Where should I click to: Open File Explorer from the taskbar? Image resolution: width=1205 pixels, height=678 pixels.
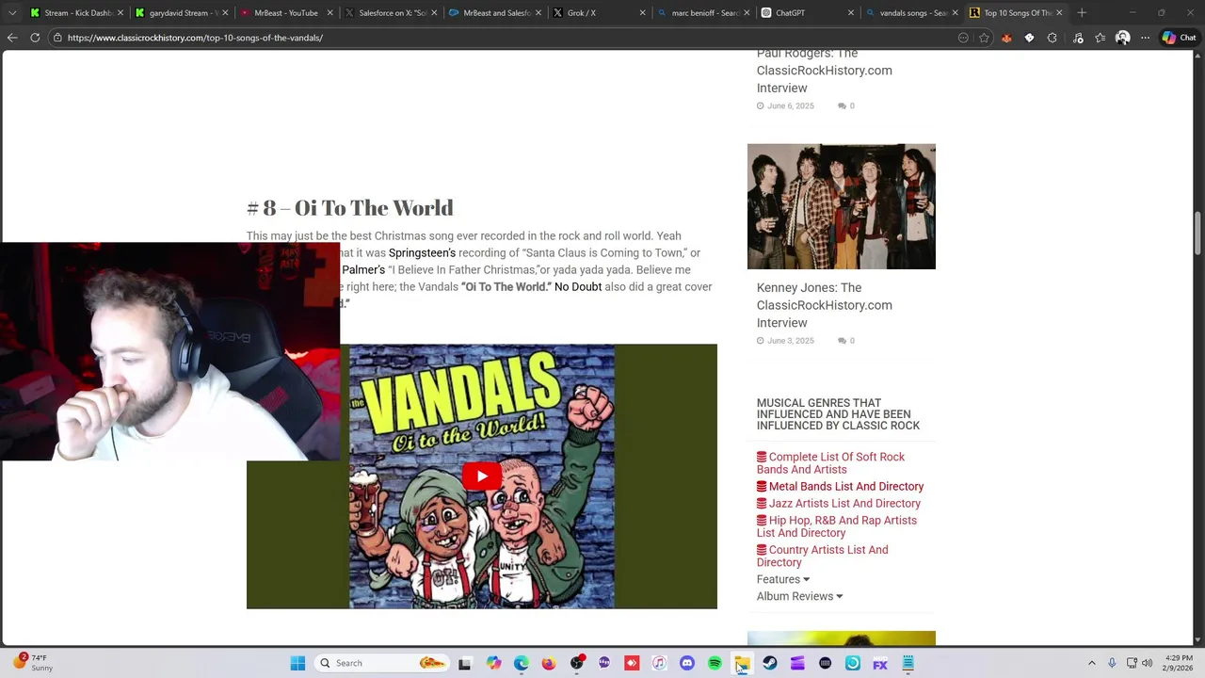coord(742,663)
